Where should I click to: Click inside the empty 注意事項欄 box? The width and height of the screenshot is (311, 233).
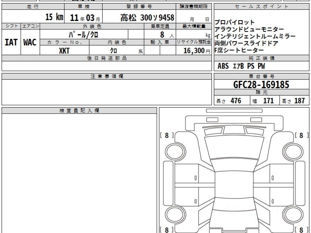pyautogui.click(x=107, y=92)
